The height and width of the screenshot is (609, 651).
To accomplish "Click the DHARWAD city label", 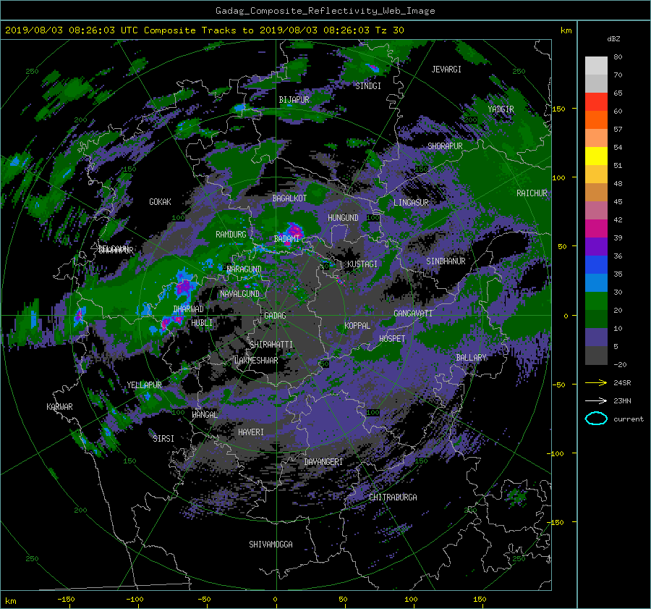I will 189,309.
